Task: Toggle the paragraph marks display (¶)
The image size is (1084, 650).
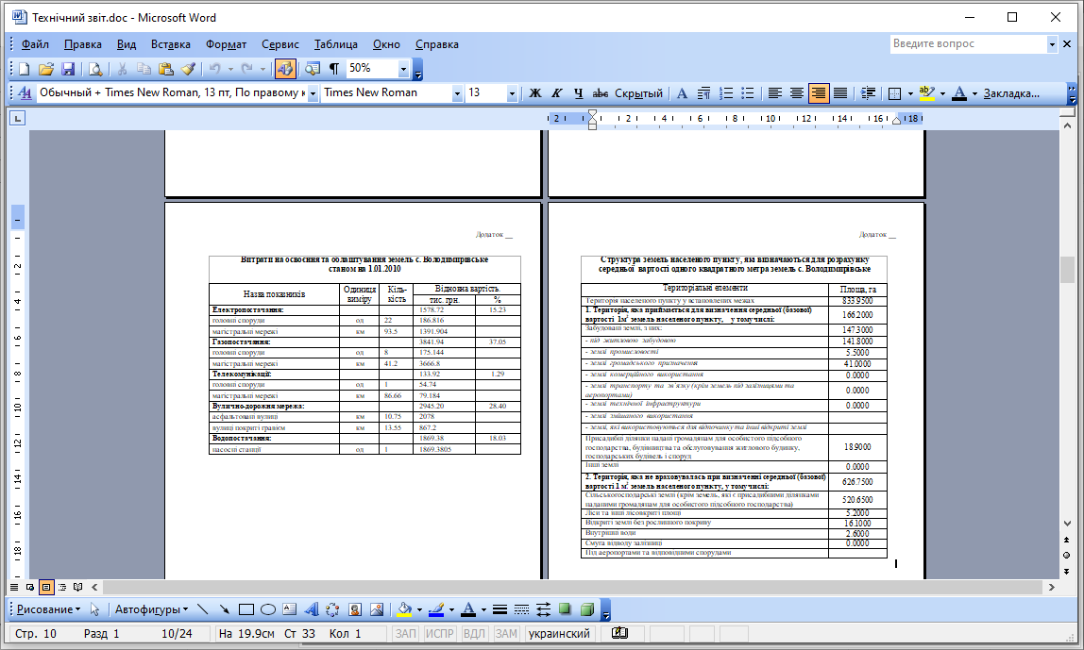Action: [334, 68]
